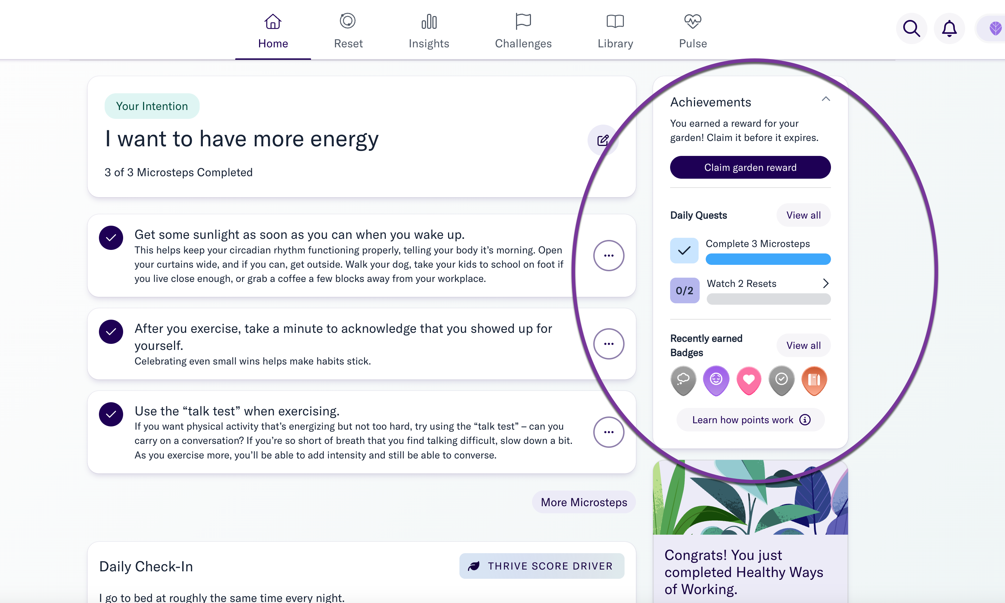Uncheck the talk test microstep checkmark
This screenshot has height=603, width=1005.
point(111,414)
